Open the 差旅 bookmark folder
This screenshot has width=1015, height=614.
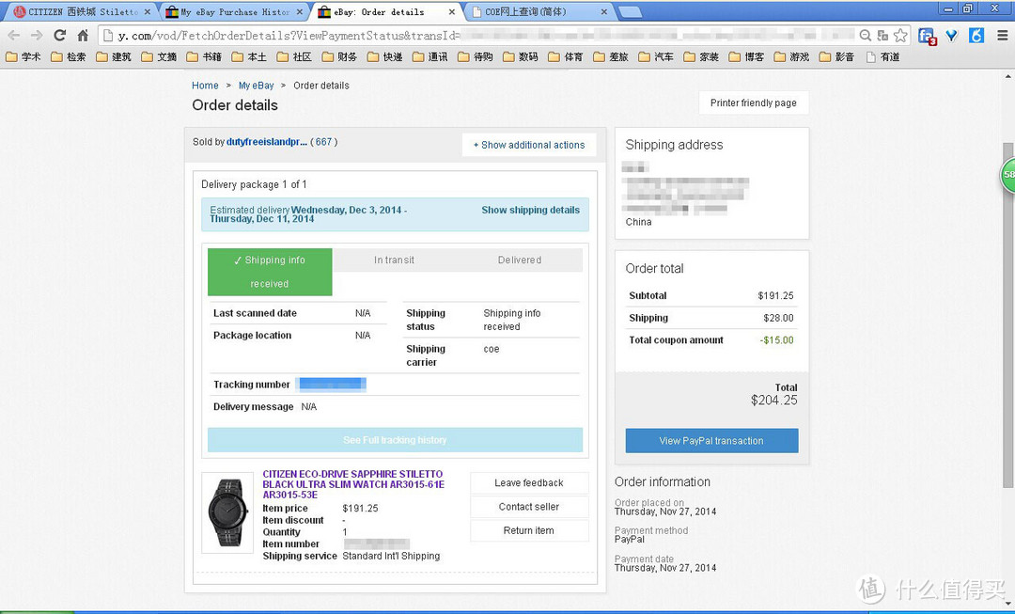[x=611, y=57]
